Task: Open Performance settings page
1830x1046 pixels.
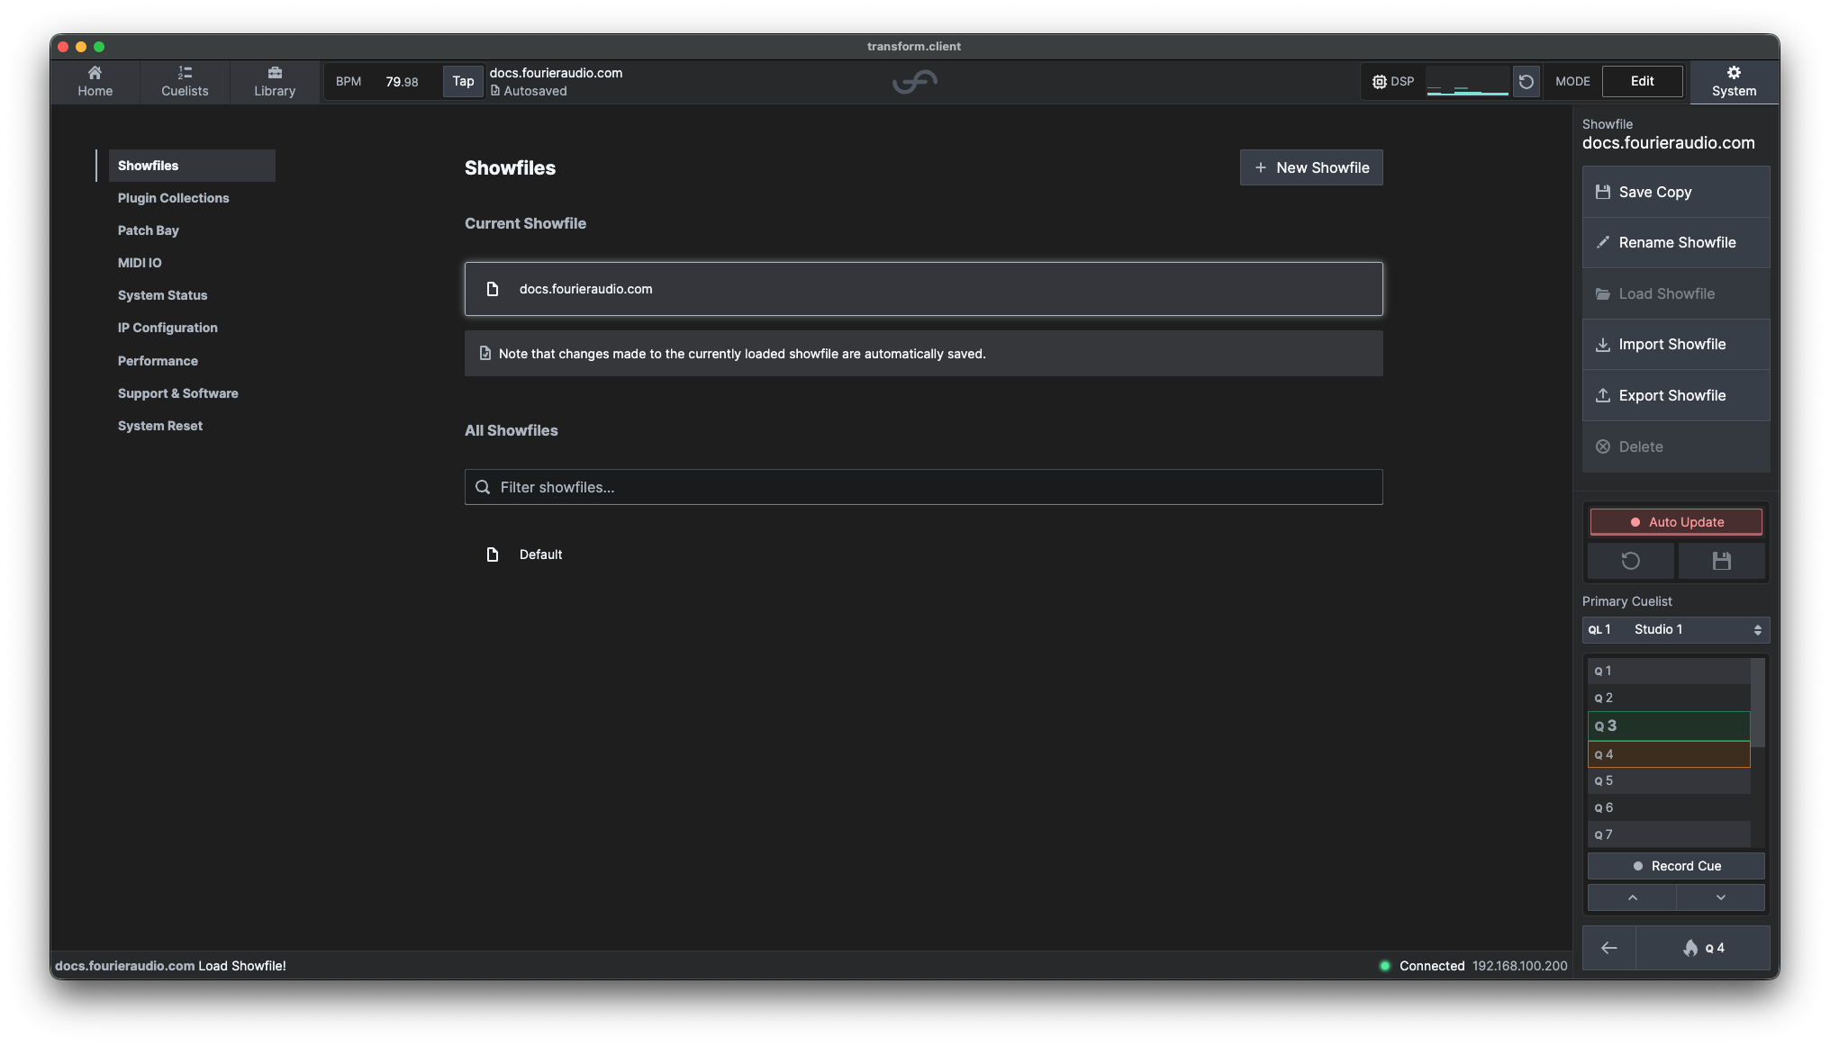Action: click(158, 361)
